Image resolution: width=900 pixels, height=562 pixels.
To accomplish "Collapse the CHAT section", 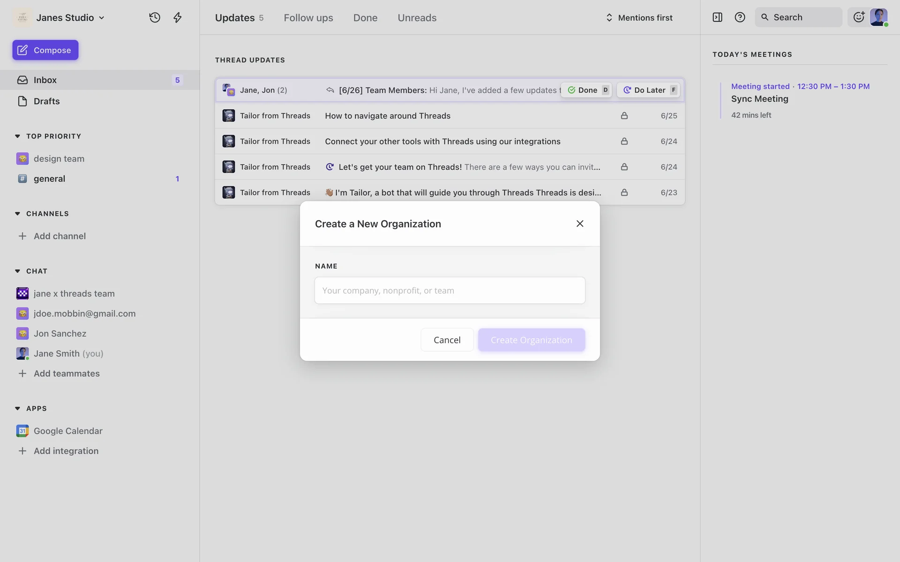I will (18, 271).
